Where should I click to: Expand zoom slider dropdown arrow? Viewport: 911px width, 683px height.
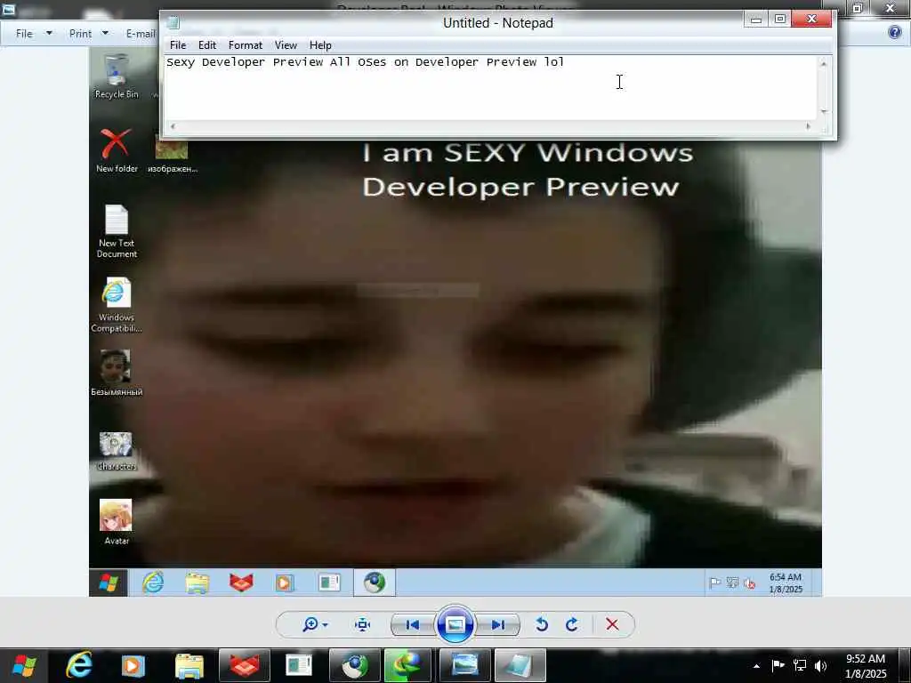pos(325,625)
